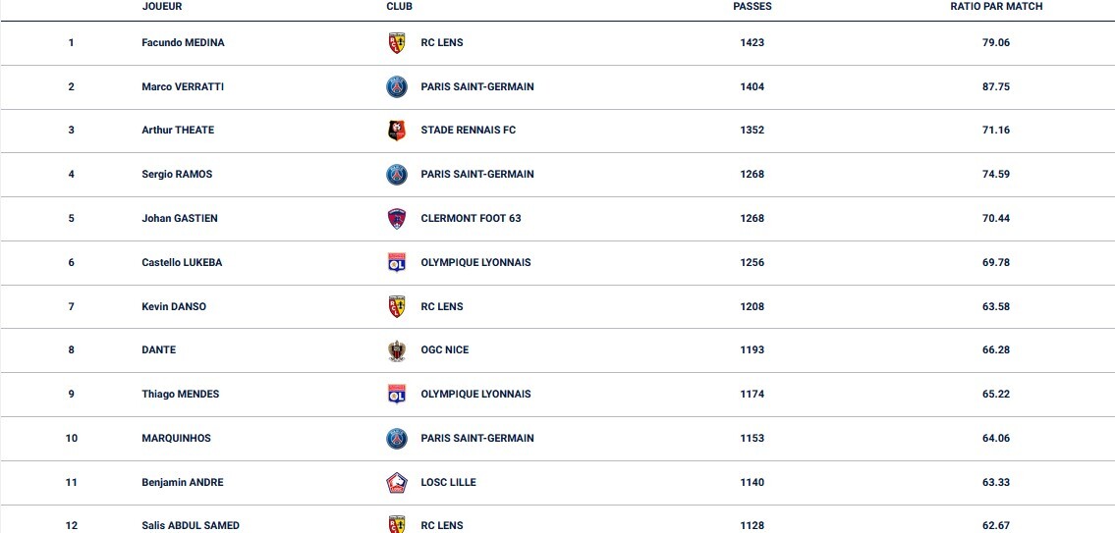This screenshot has width=1115, height=533.
Task: Sort by the PASSES column header
Action: coord(753,7)
